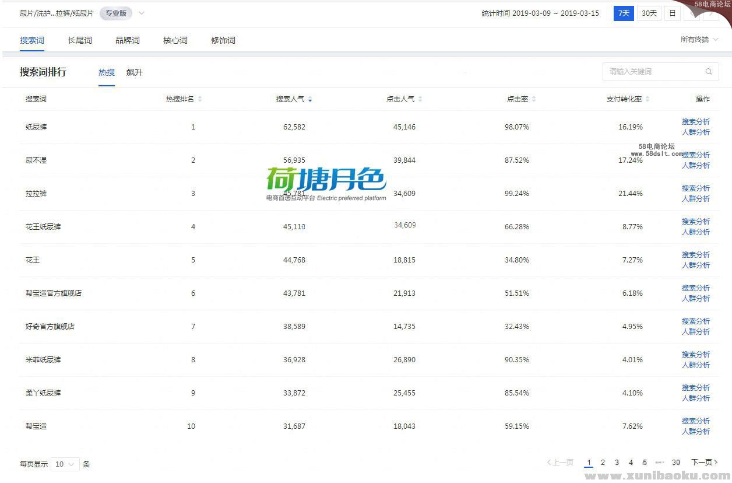The image size is (732, 483).
Task: Open rows-per-page dropdown showing 10
Action: (x=65, y=464)
